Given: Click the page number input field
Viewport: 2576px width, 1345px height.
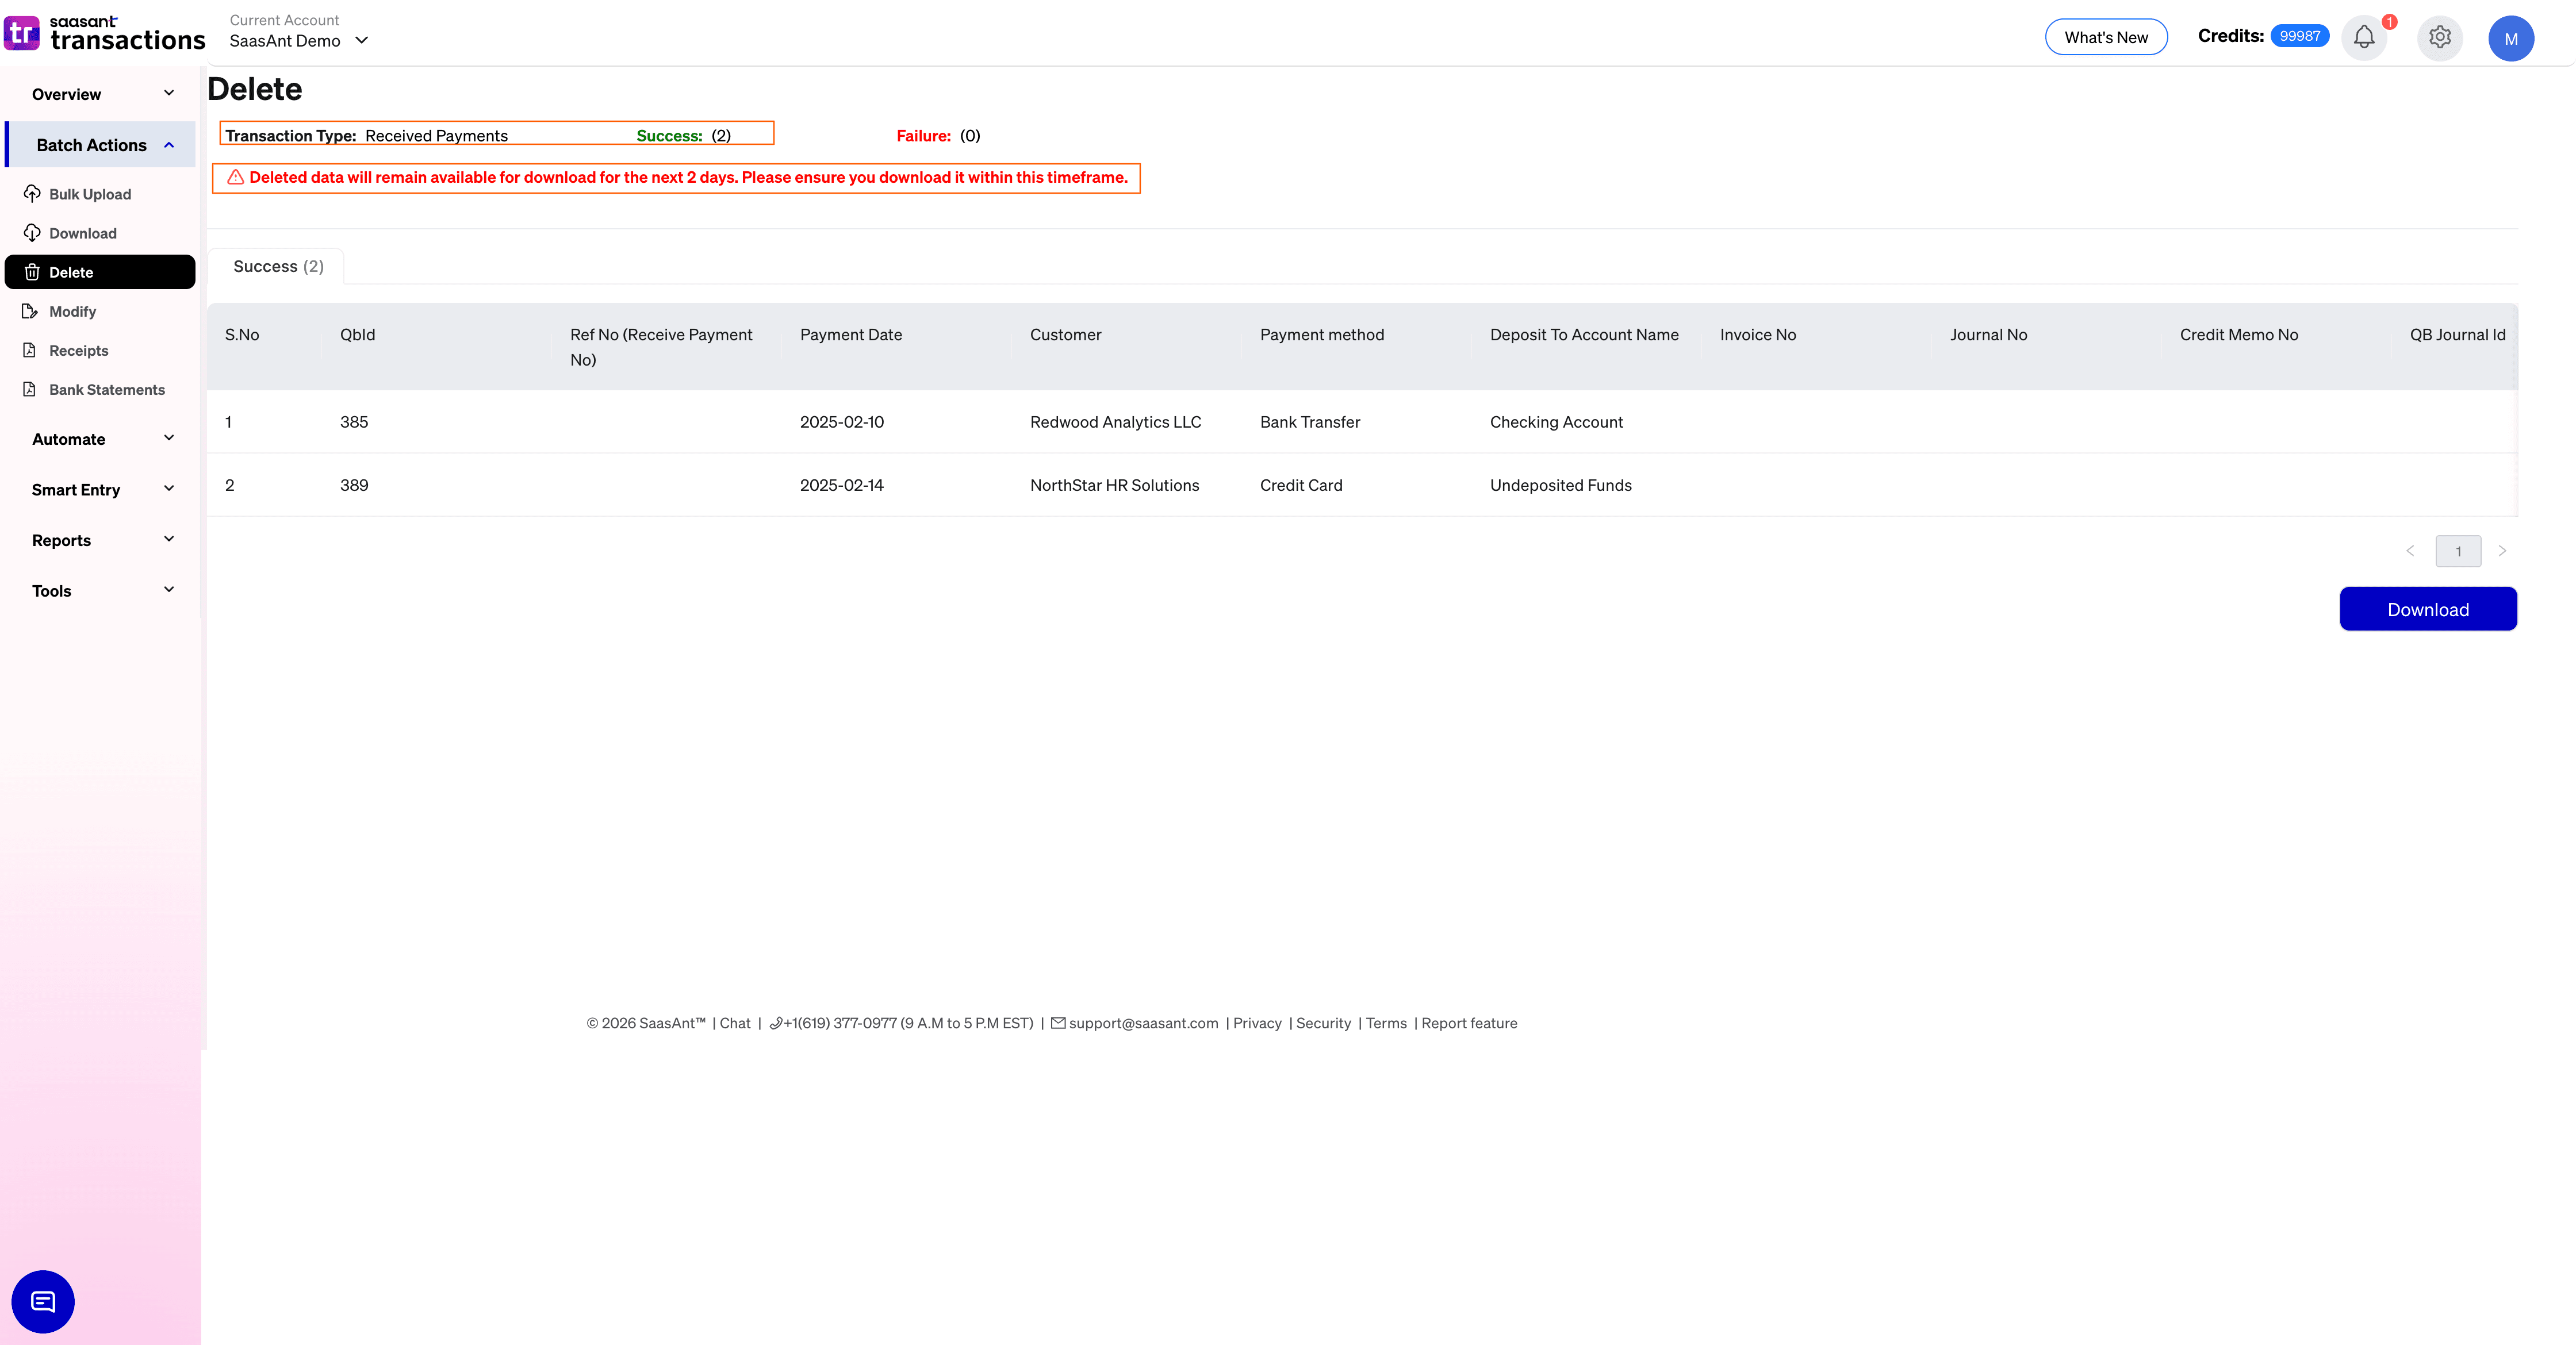Looking at the screenshot, I should click(x=2458, y=551).
